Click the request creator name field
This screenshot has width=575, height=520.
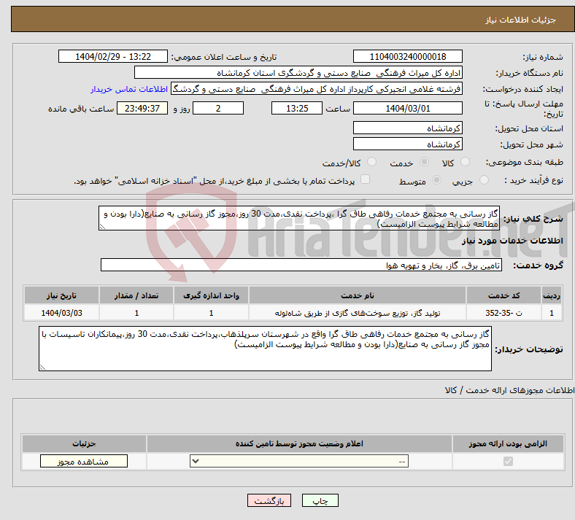[317, 89]
